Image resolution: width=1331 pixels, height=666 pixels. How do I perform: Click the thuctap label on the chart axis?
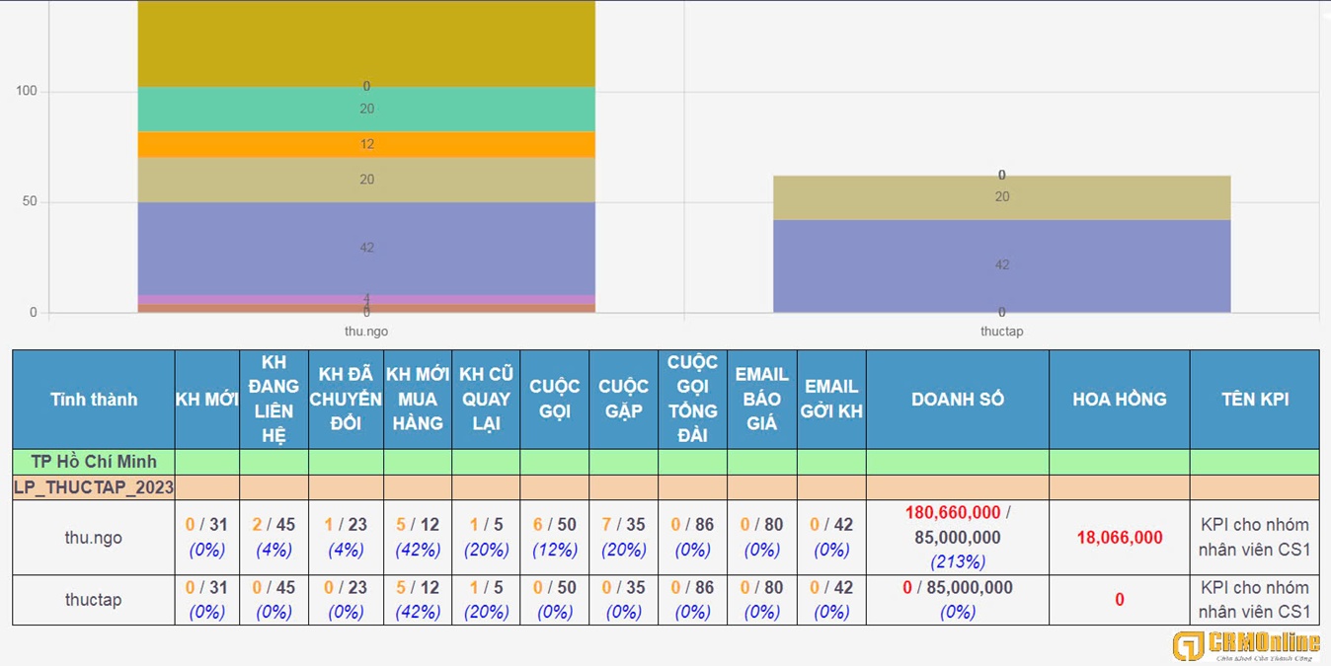pos(1001,332)
